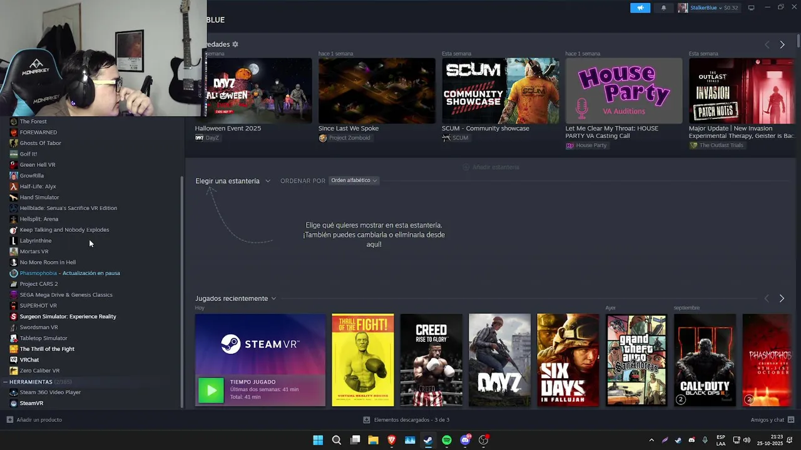Select Hellblade: Senua's Sacrifice VR Edition

coord(68,208)
